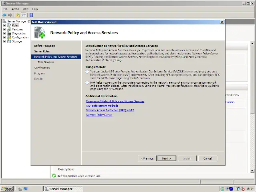The image size is (256, 192).
Task: Click the scrollbar up arrow in Server Manager
Action: click(252, 44)
